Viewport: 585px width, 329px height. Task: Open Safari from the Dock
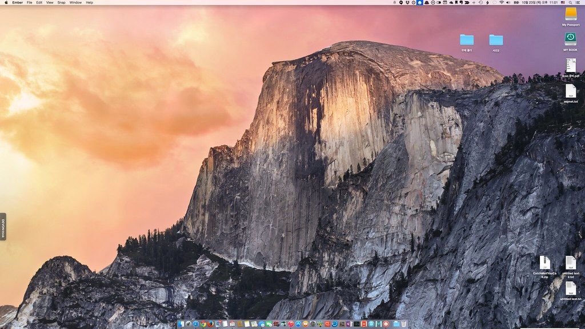[196, 324]
